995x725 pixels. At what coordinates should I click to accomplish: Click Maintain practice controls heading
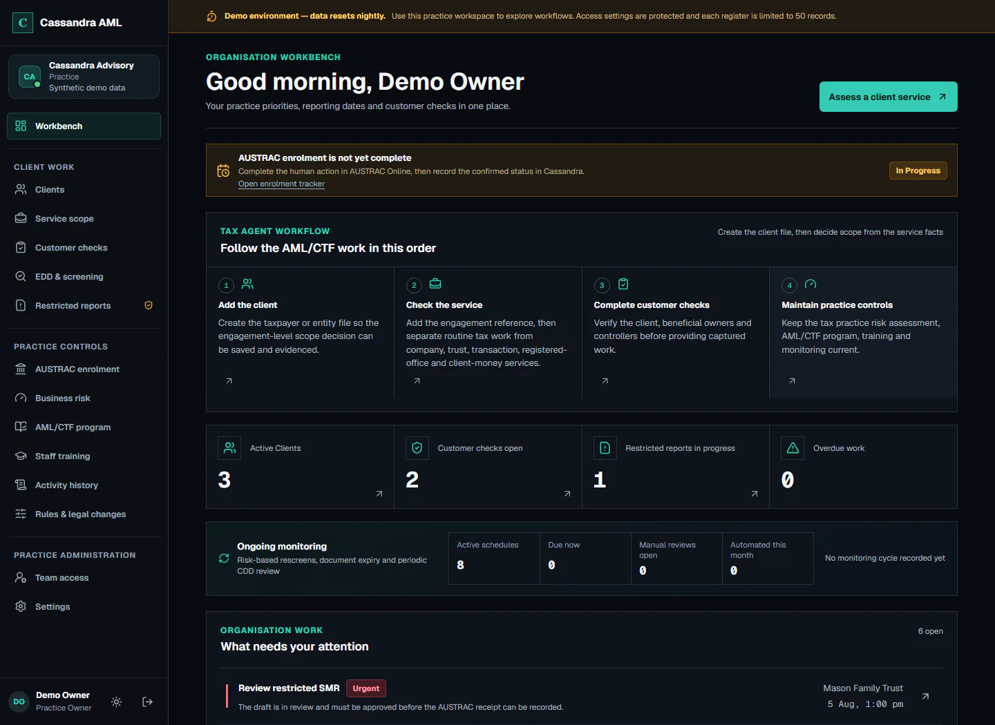pos(837,305)
